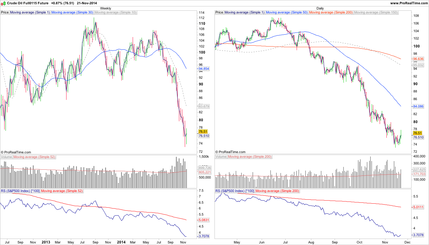The height and width of the screenshot is (245, 429).
Task: Click the blue 84.086 value tag on daily chart
Action: pyautogui.click(x=418, y=106)
